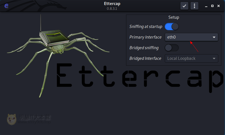The width and height of the screenshot is (225, 135).
Task: Open the Primary Interface eth0 dropdown
Action: [x=191, y=37]
